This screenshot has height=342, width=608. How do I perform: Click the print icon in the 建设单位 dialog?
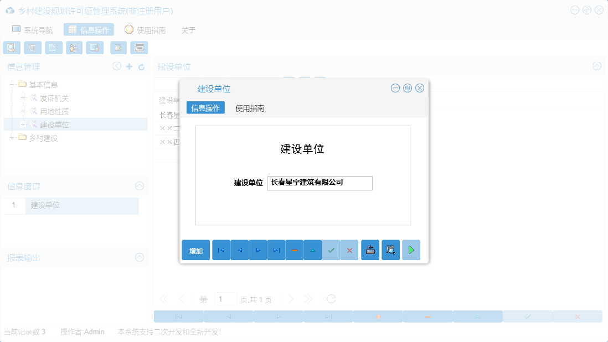pos(370,250)
